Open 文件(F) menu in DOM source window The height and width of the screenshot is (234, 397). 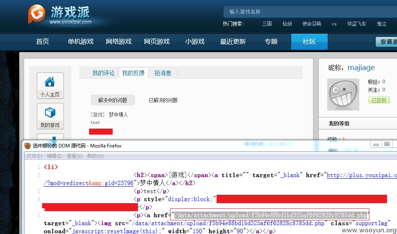[x=34, y=156]
